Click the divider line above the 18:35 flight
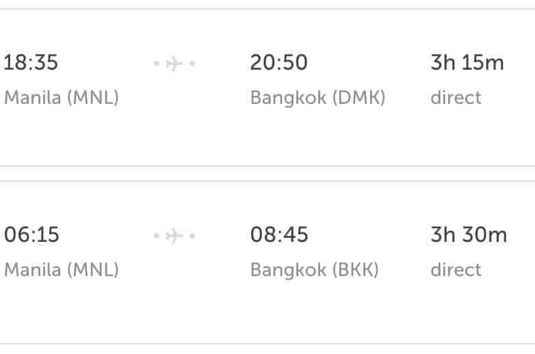 pyautogui.click(x=267, y=9)
